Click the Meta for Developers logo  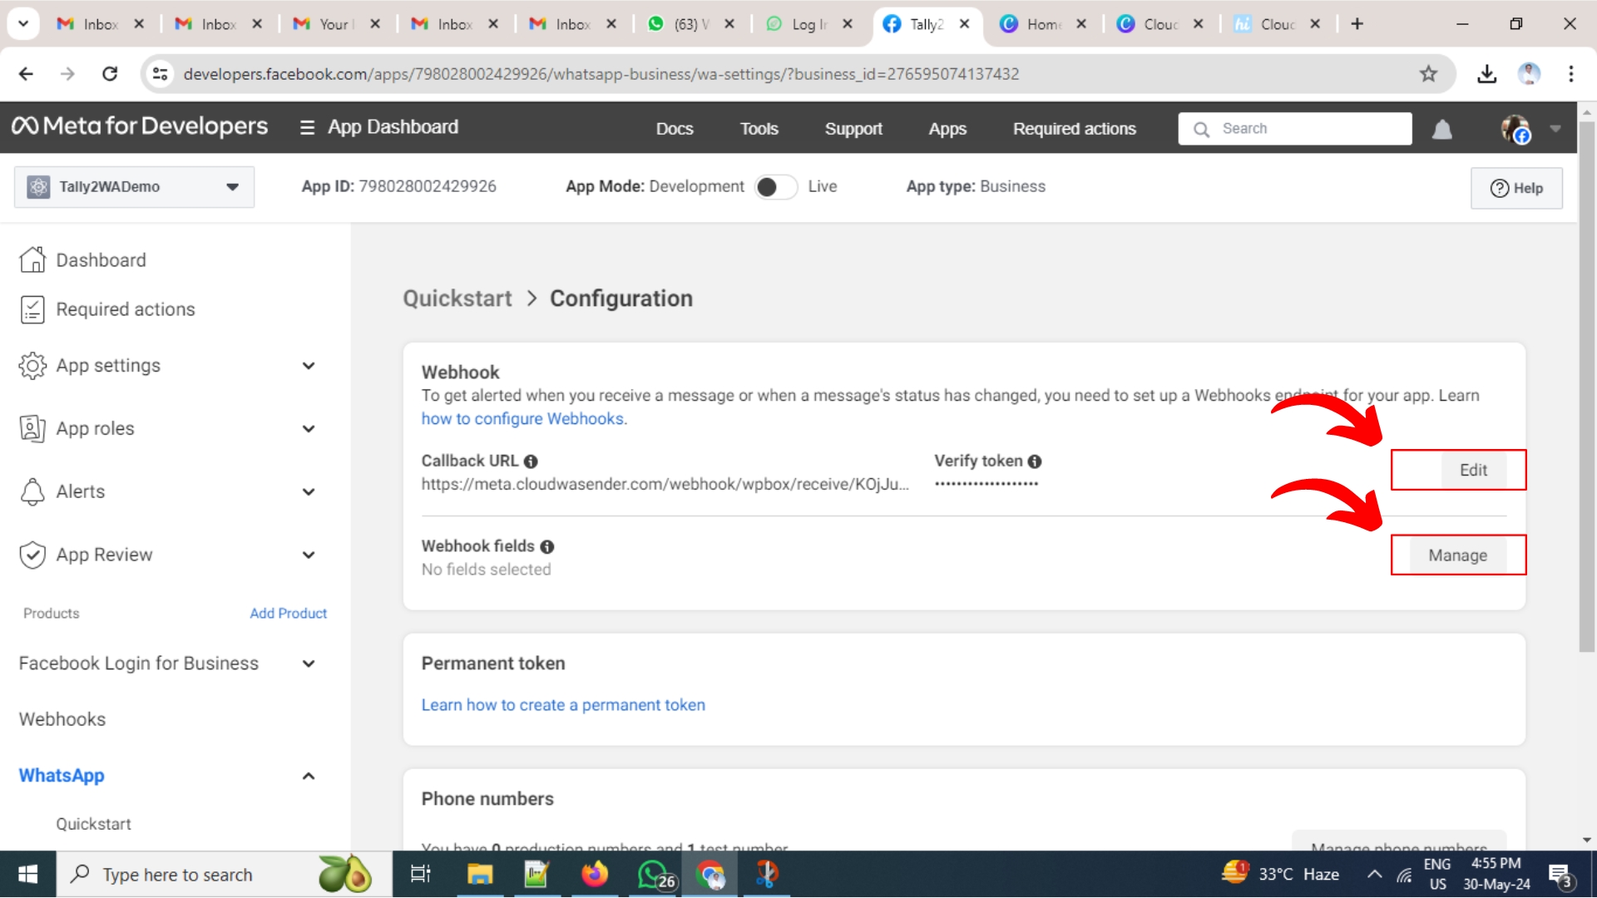(140, 126)
